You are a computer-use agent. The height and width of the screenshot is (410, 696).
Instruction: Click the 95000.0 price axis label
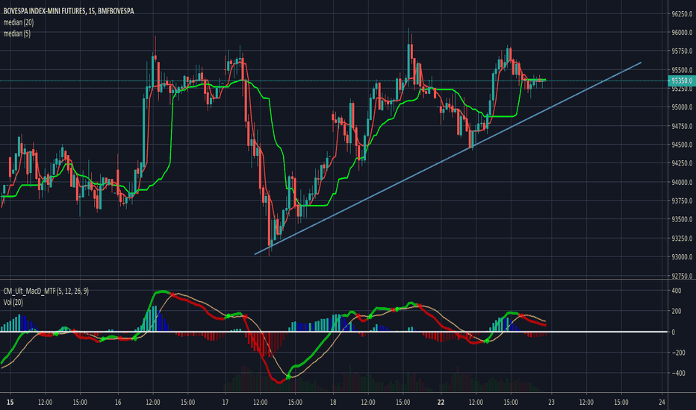point(682,107)
